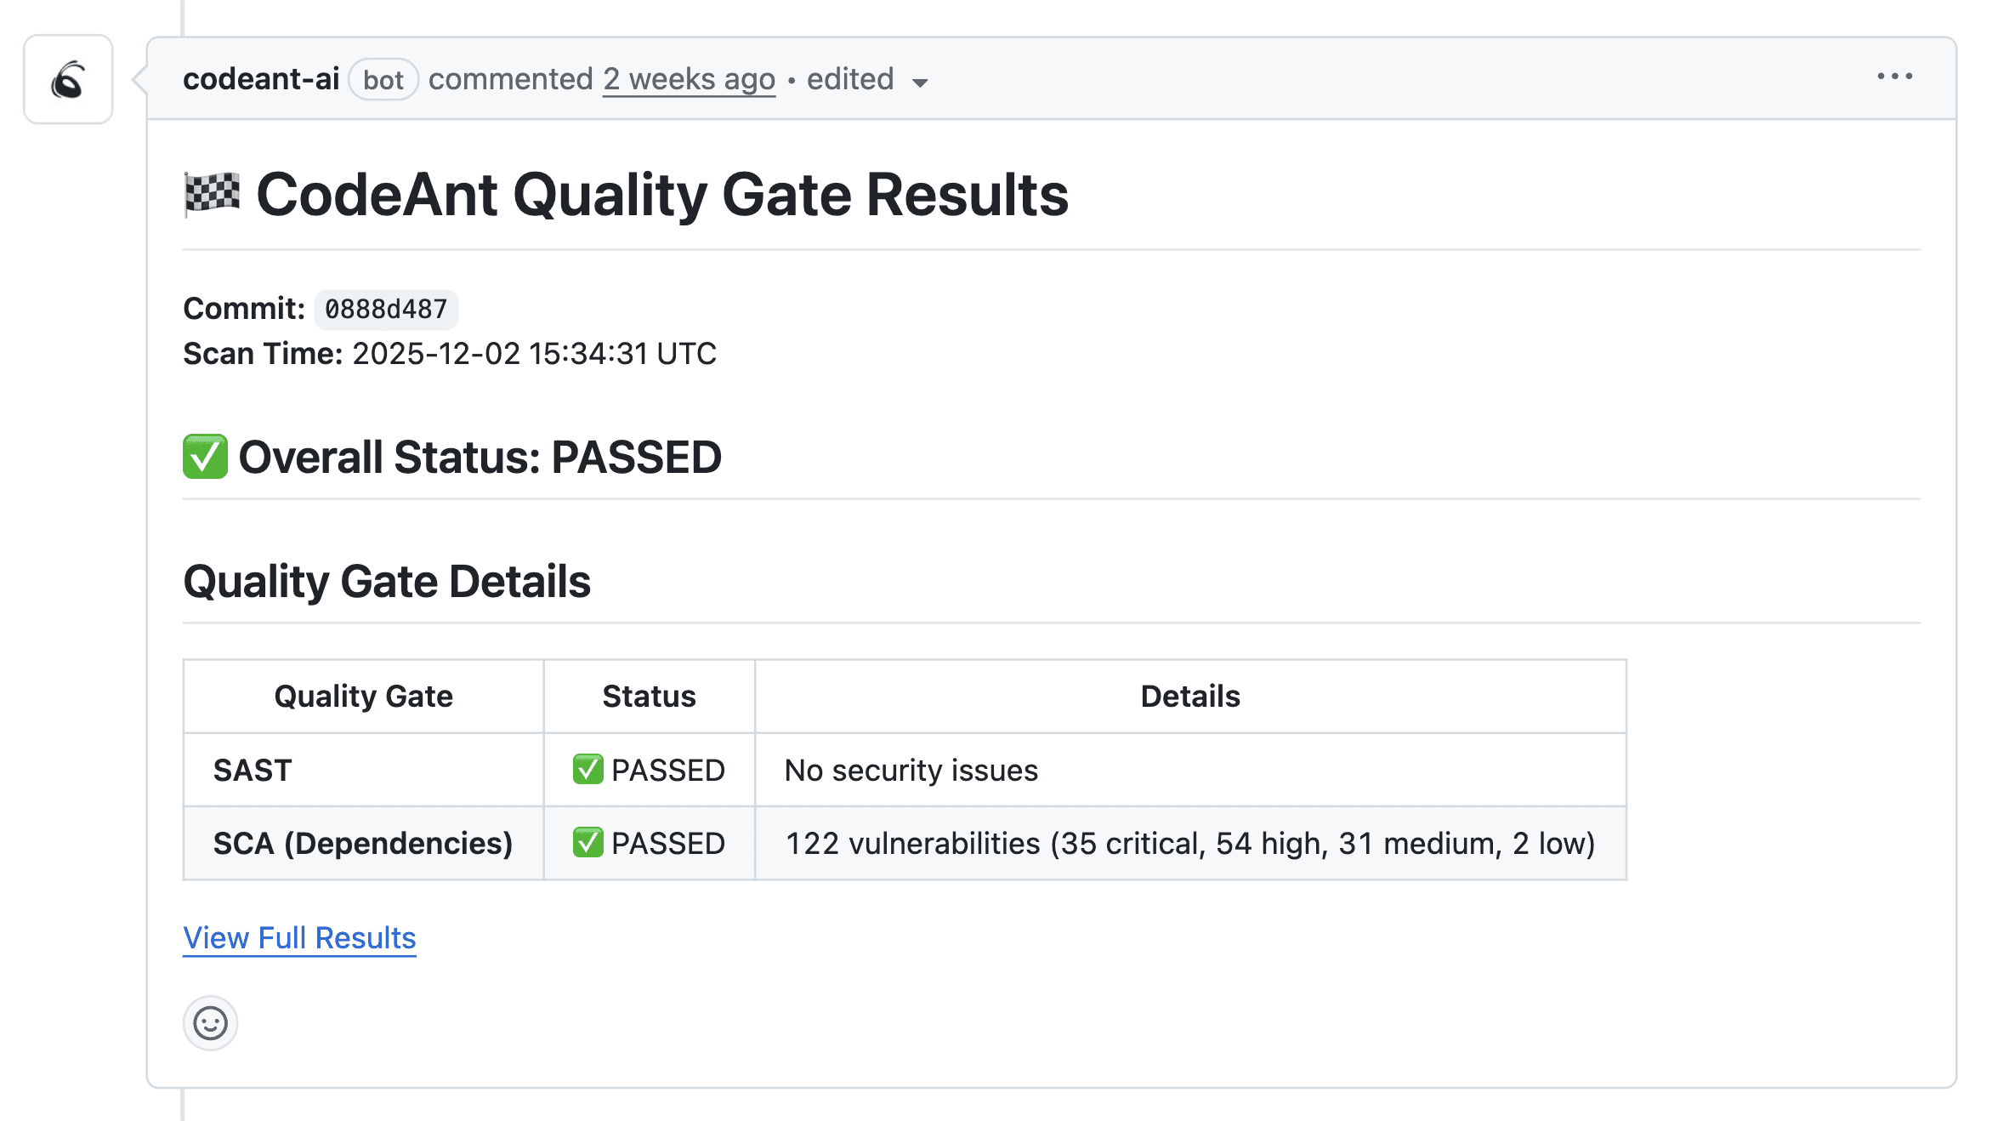Click the 2 weeks ago timestamp link

point(689,78)
